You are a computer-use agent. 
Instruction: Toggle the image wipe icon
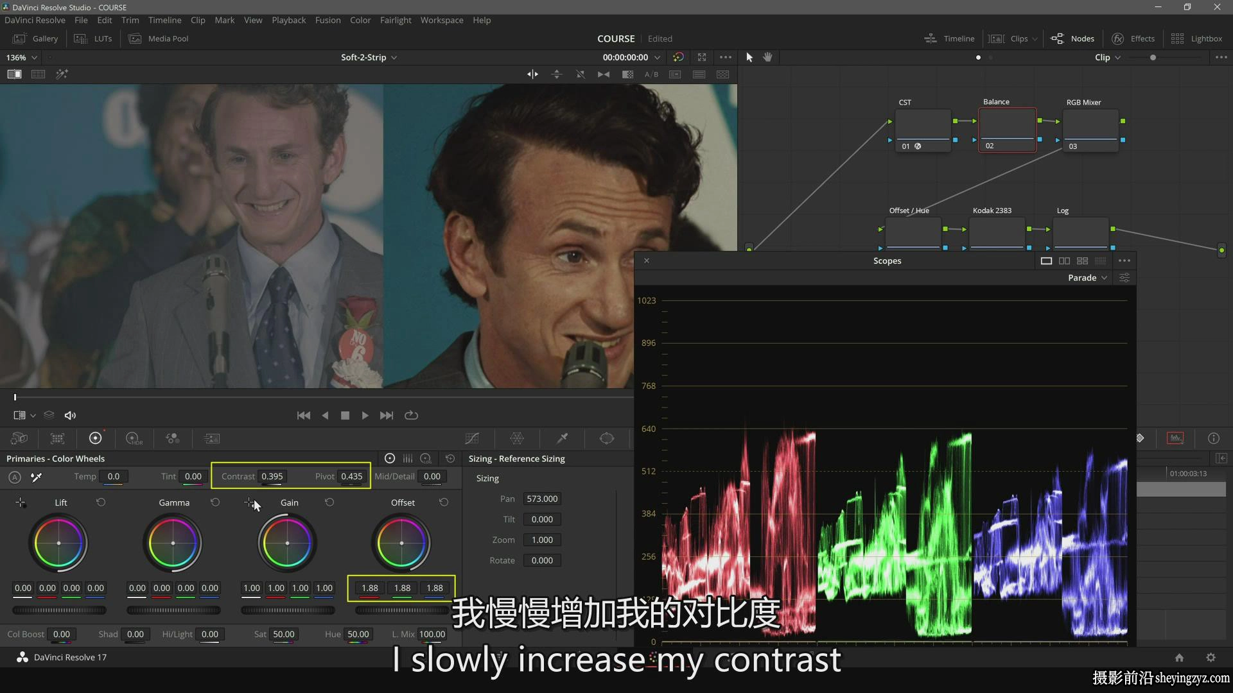pos(14,74)
